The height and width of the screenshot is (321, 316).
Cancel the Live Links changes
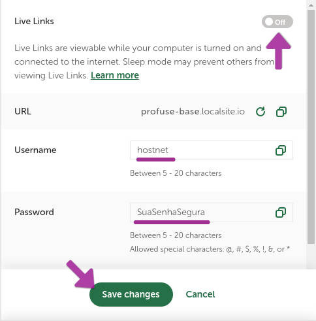coord(200,294)
